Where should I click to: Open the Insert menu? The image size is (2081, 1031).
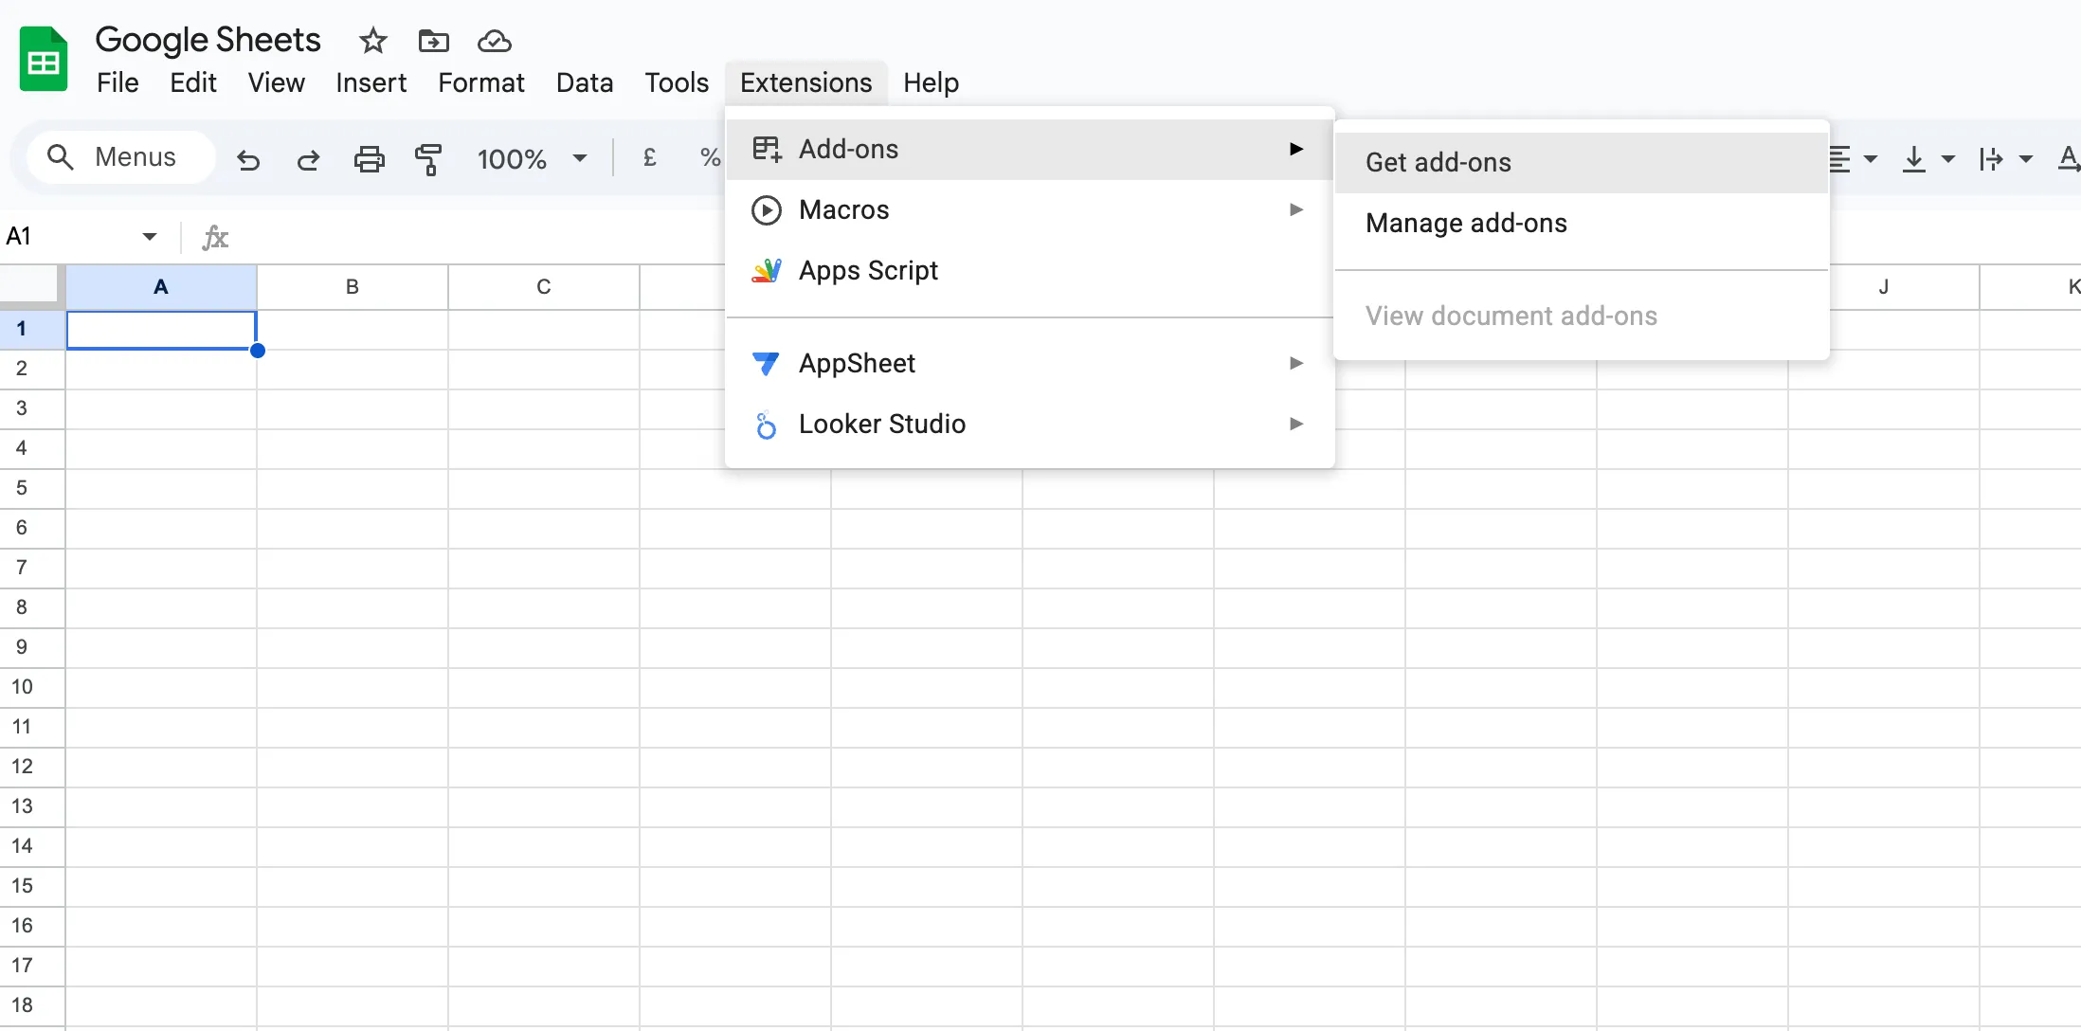(371, 83)
